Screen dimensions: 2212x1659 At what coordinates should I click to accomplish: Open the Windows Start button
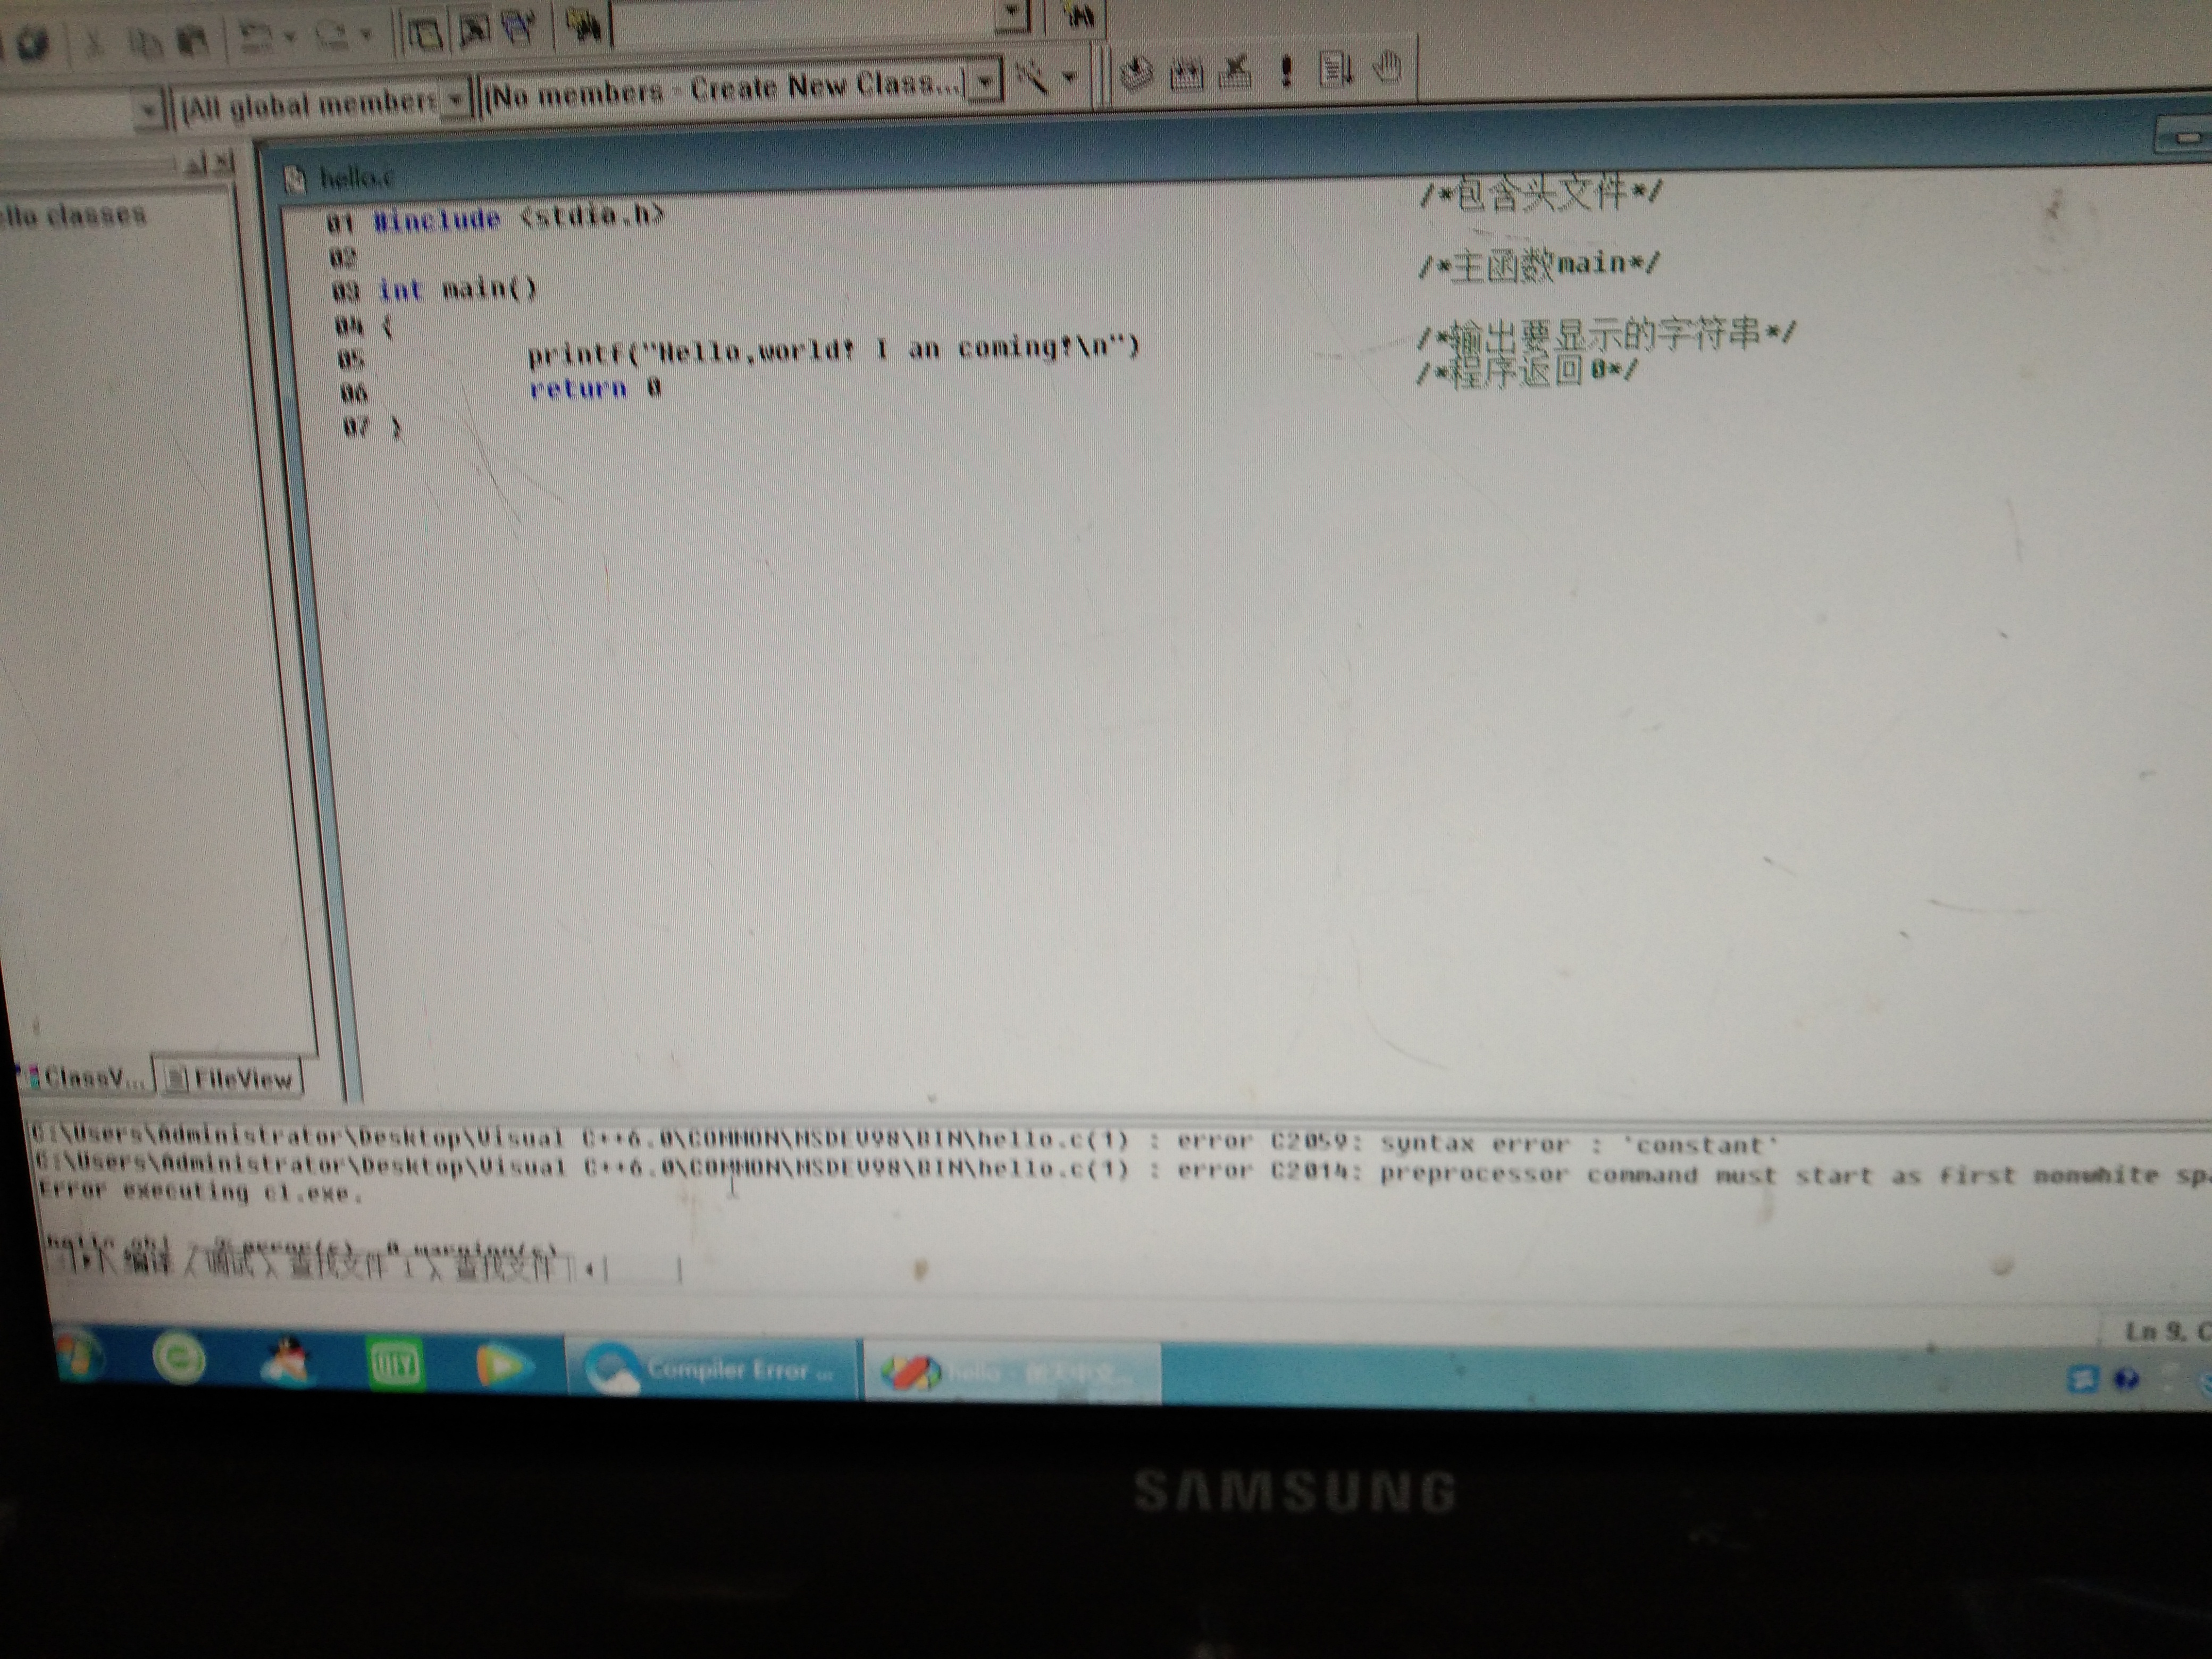click(80, 1357)
